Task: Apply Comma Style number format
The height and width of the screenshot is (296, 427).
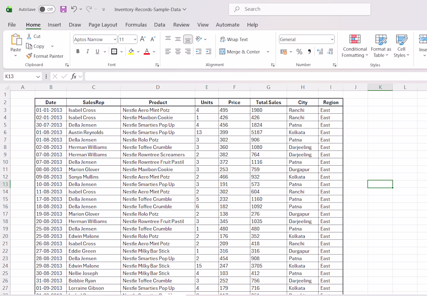Action: pos(309,52)
